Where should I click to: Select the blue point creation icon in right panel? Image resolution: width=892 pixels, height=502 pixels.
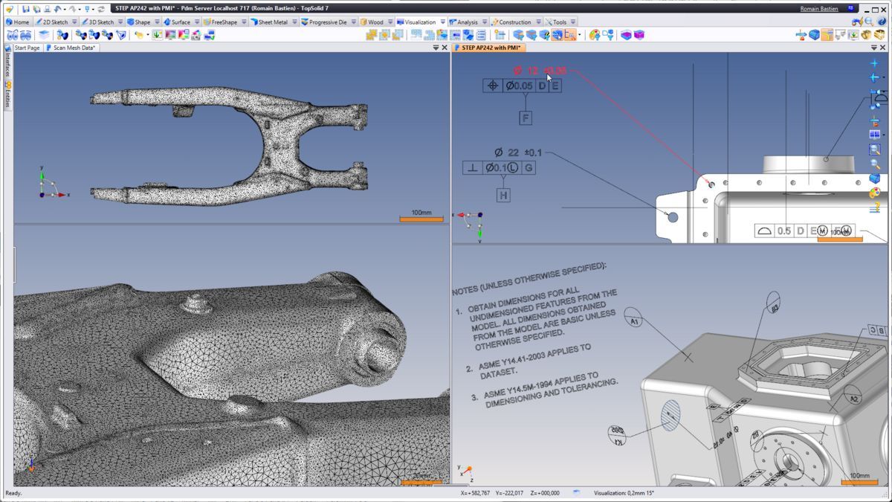point(873,62)
